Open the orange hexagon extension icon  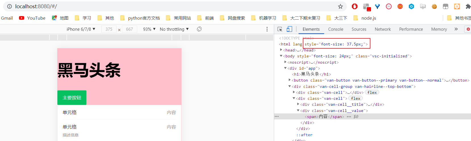coord(457,6)
